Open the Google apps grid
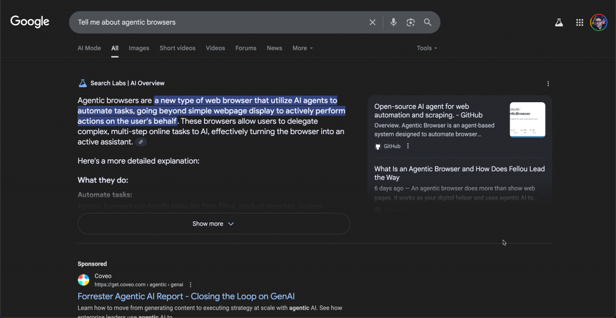Screen dimensions: 616x318 pyautogui.click(x=580, y=22)
